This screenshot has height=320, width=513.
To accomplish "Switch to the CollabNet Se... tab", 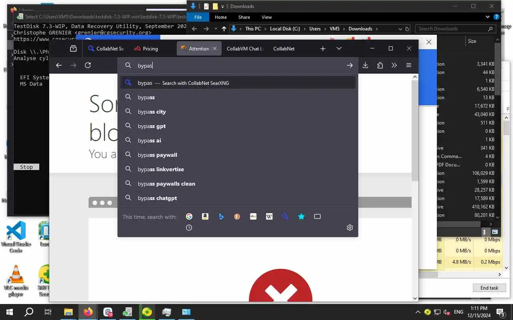I will (x=106, y=48).
